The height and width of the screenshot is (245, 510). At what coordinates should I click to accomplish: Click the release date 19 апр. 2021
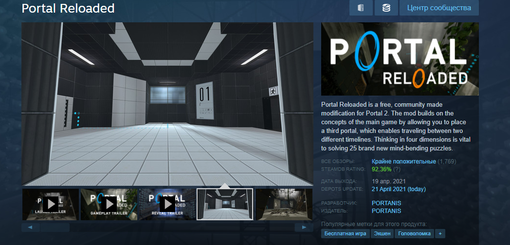[x=389, y=181]
